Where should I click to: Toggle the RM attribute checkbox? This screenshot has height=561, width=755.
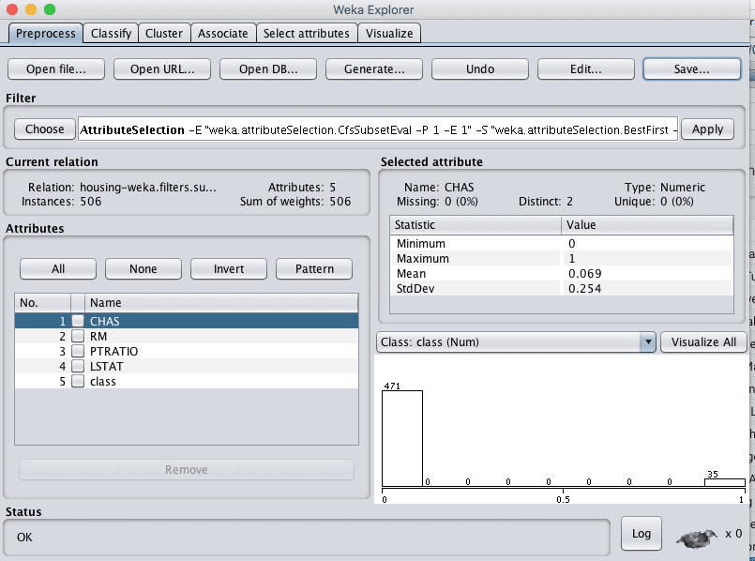[x=78, y=336]
